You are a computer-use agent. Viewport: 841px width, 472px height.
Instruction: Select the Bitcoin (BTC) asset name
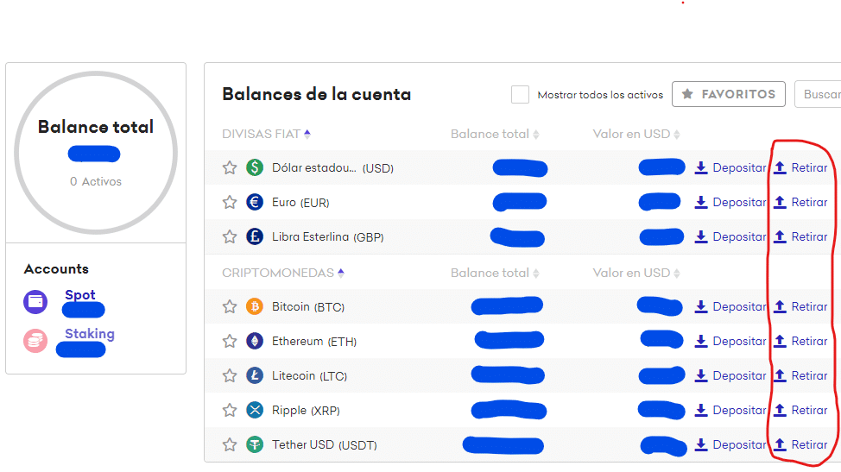point(308,306)
